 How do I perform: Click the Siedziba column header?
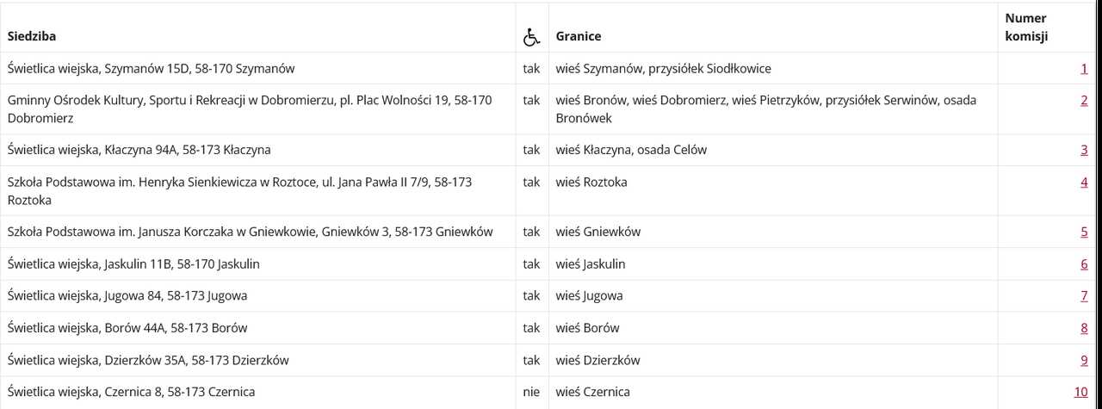32,37
